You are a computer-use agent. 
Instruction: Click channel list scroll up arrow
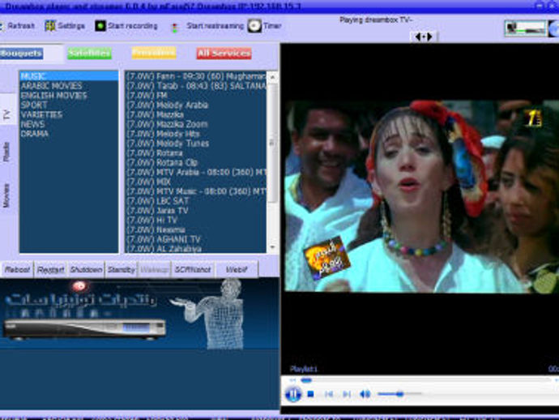tap(272, 76)
